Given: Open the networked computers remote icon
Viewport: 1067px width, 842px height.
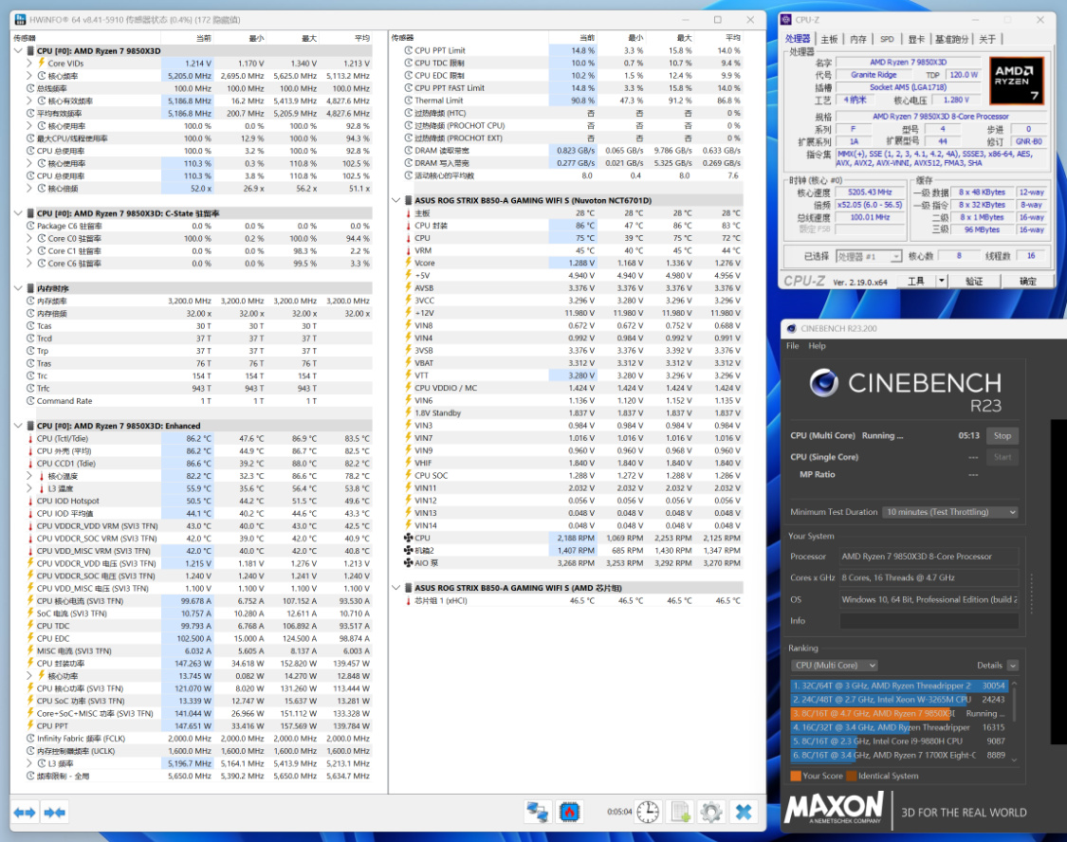Looking at the screenshot, I should point(538,812).
